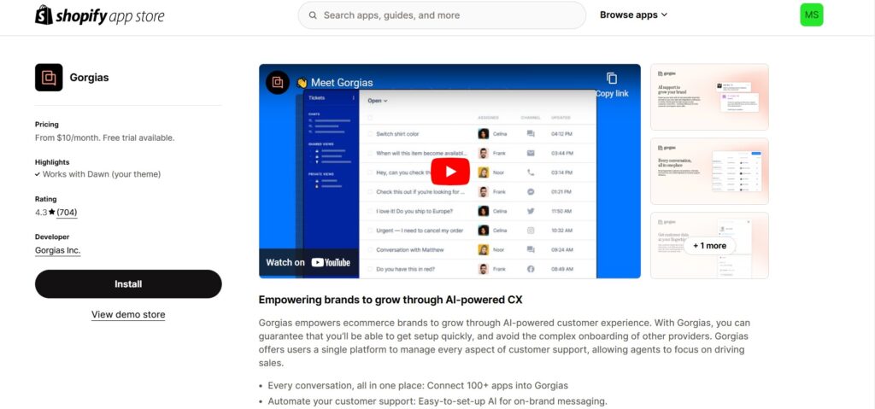Expand the Browse apps menu
Viewport: 875px width, 409px height.
click(633, 15)
